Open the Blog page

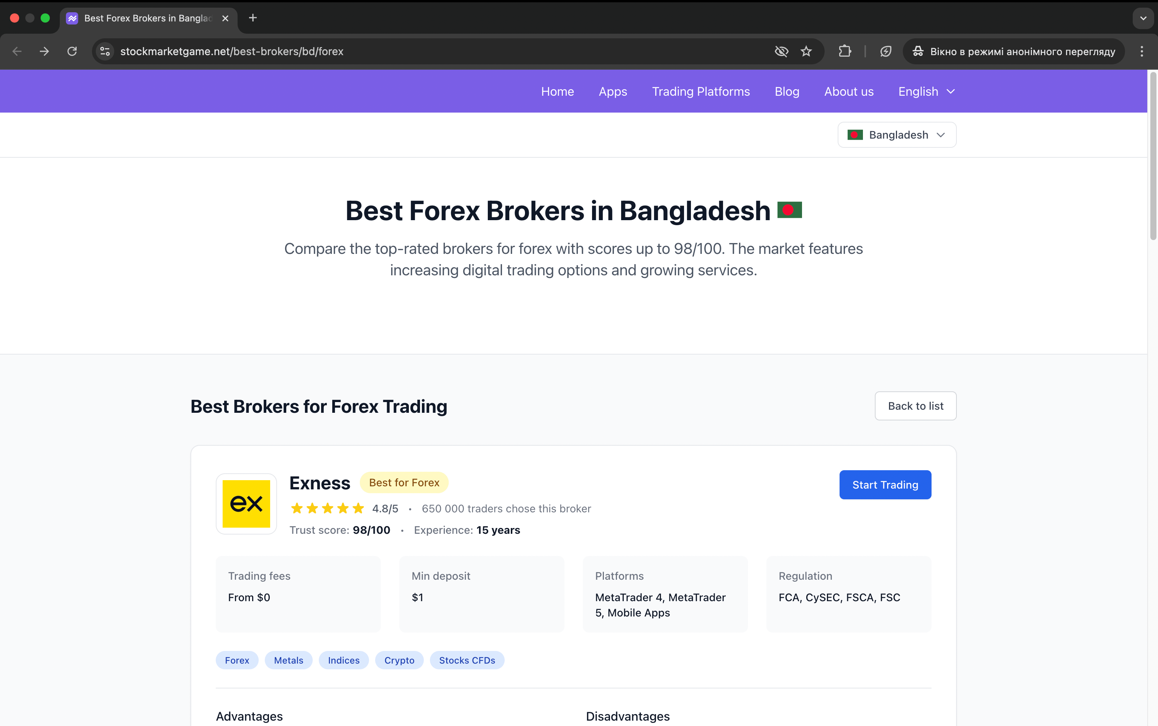787,91
